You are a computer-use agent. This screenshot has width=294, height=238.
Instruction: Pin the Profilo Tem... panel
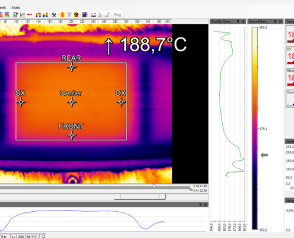(238, 21)
